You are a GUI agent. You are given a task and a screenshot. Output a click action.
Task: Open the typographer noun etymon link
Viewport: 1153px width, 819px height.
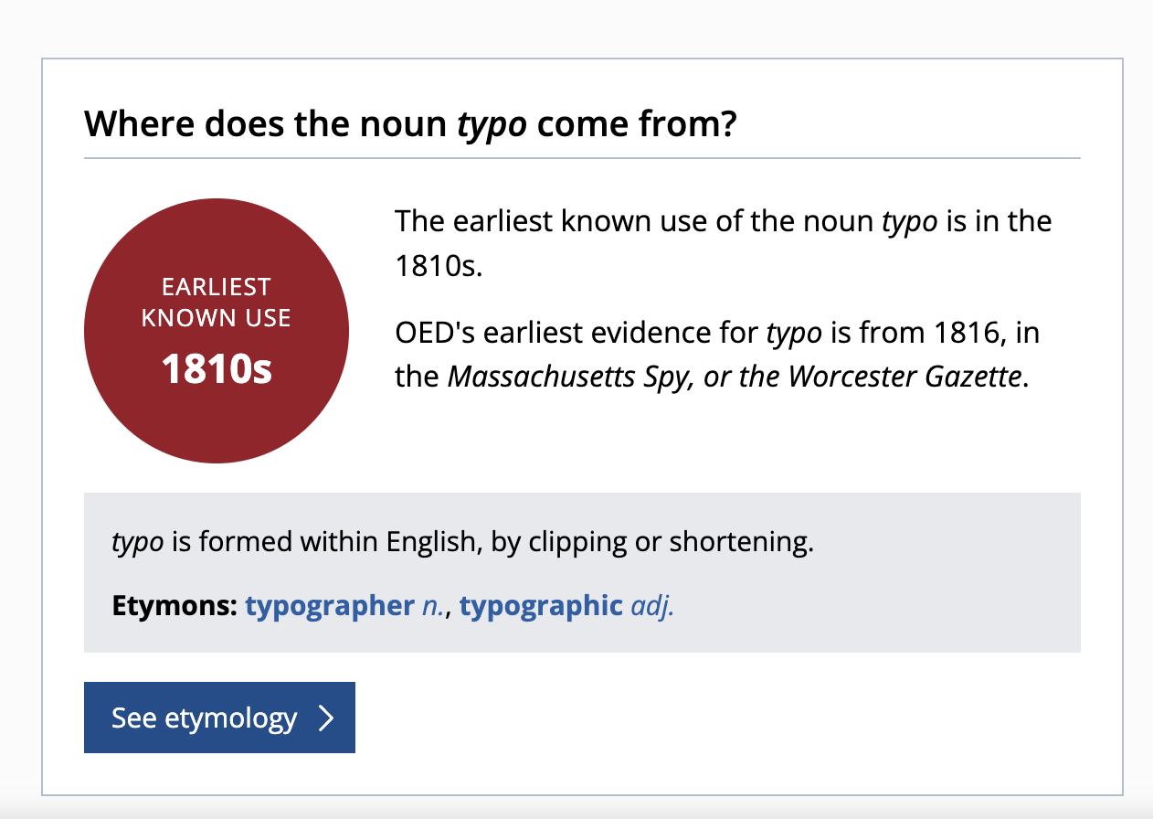point(329,606)
